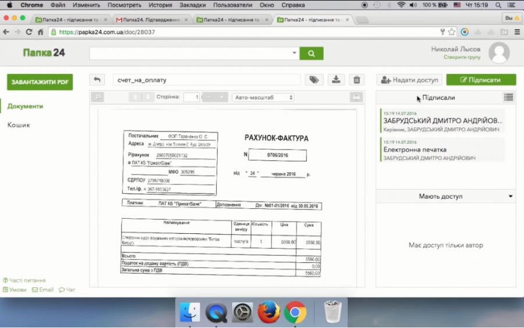This screenshot has width=524, height=328.
Task: Go to next page arrow in viewer
Action: coord(147,97)
